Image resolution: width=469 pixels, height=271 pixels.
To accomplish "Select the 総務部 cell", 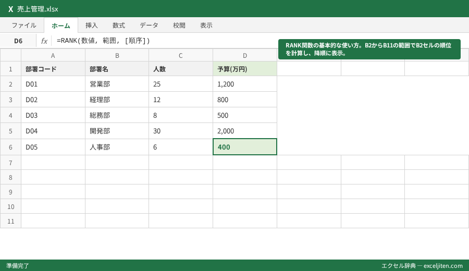I will pyautogui.click(x=117, y=115).
